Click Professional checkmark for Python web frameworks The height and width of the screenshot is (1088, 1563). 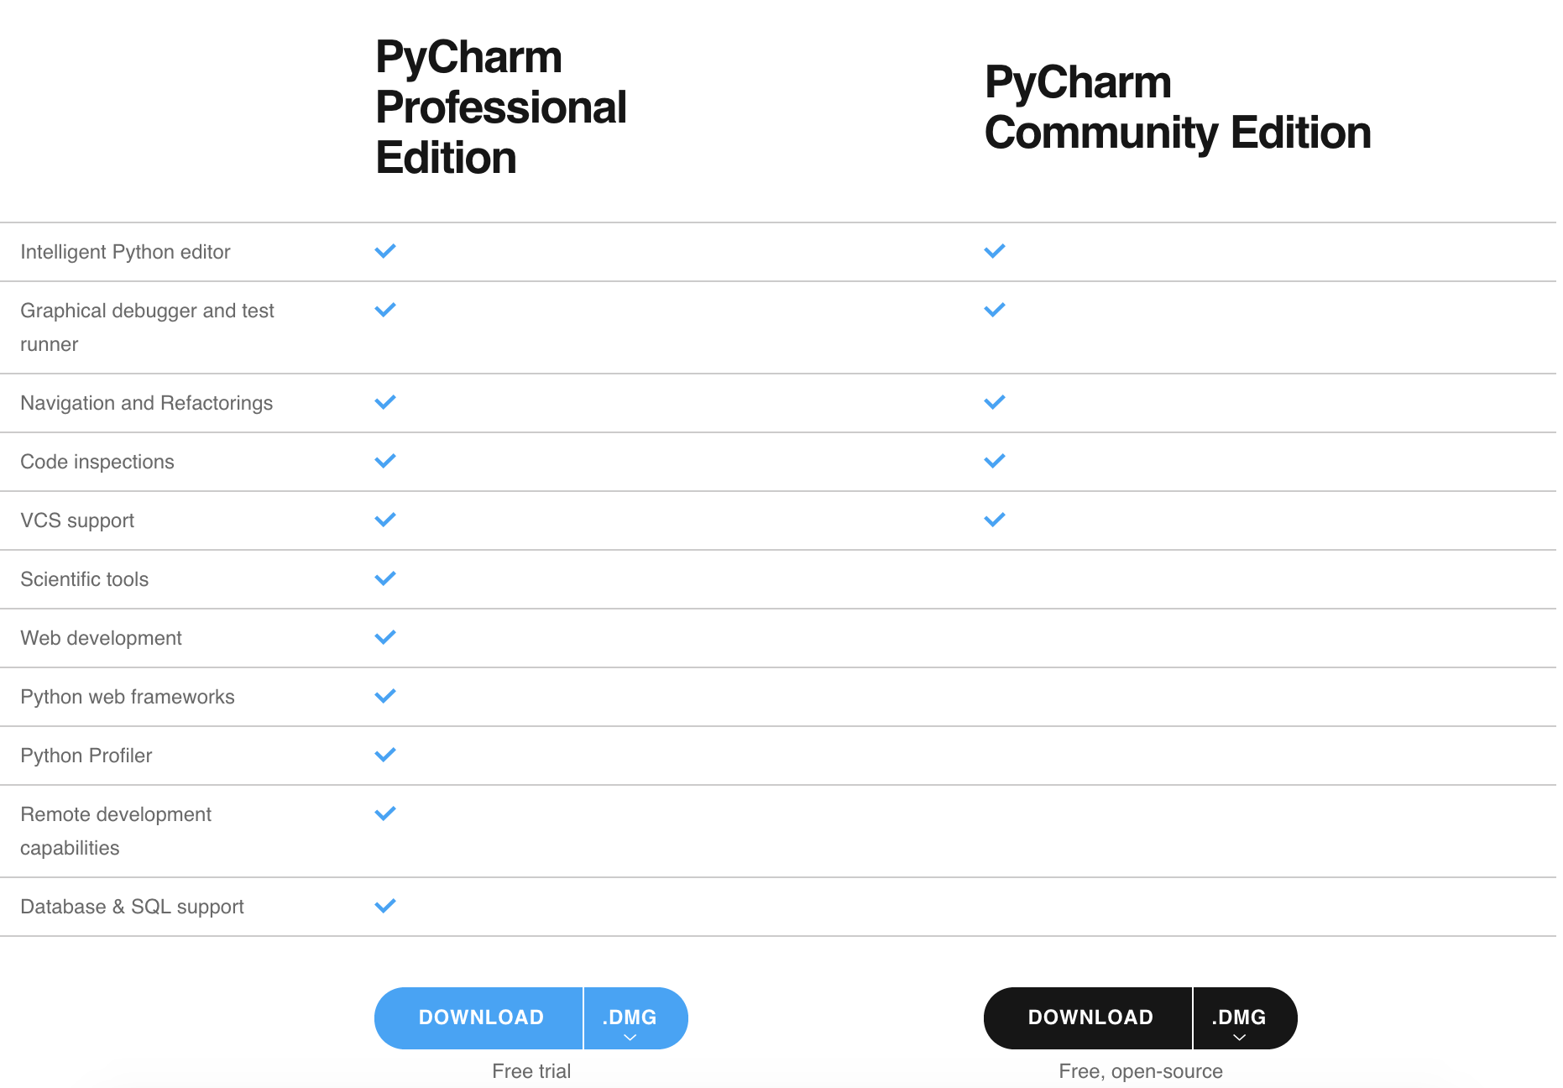pos(385,696)
